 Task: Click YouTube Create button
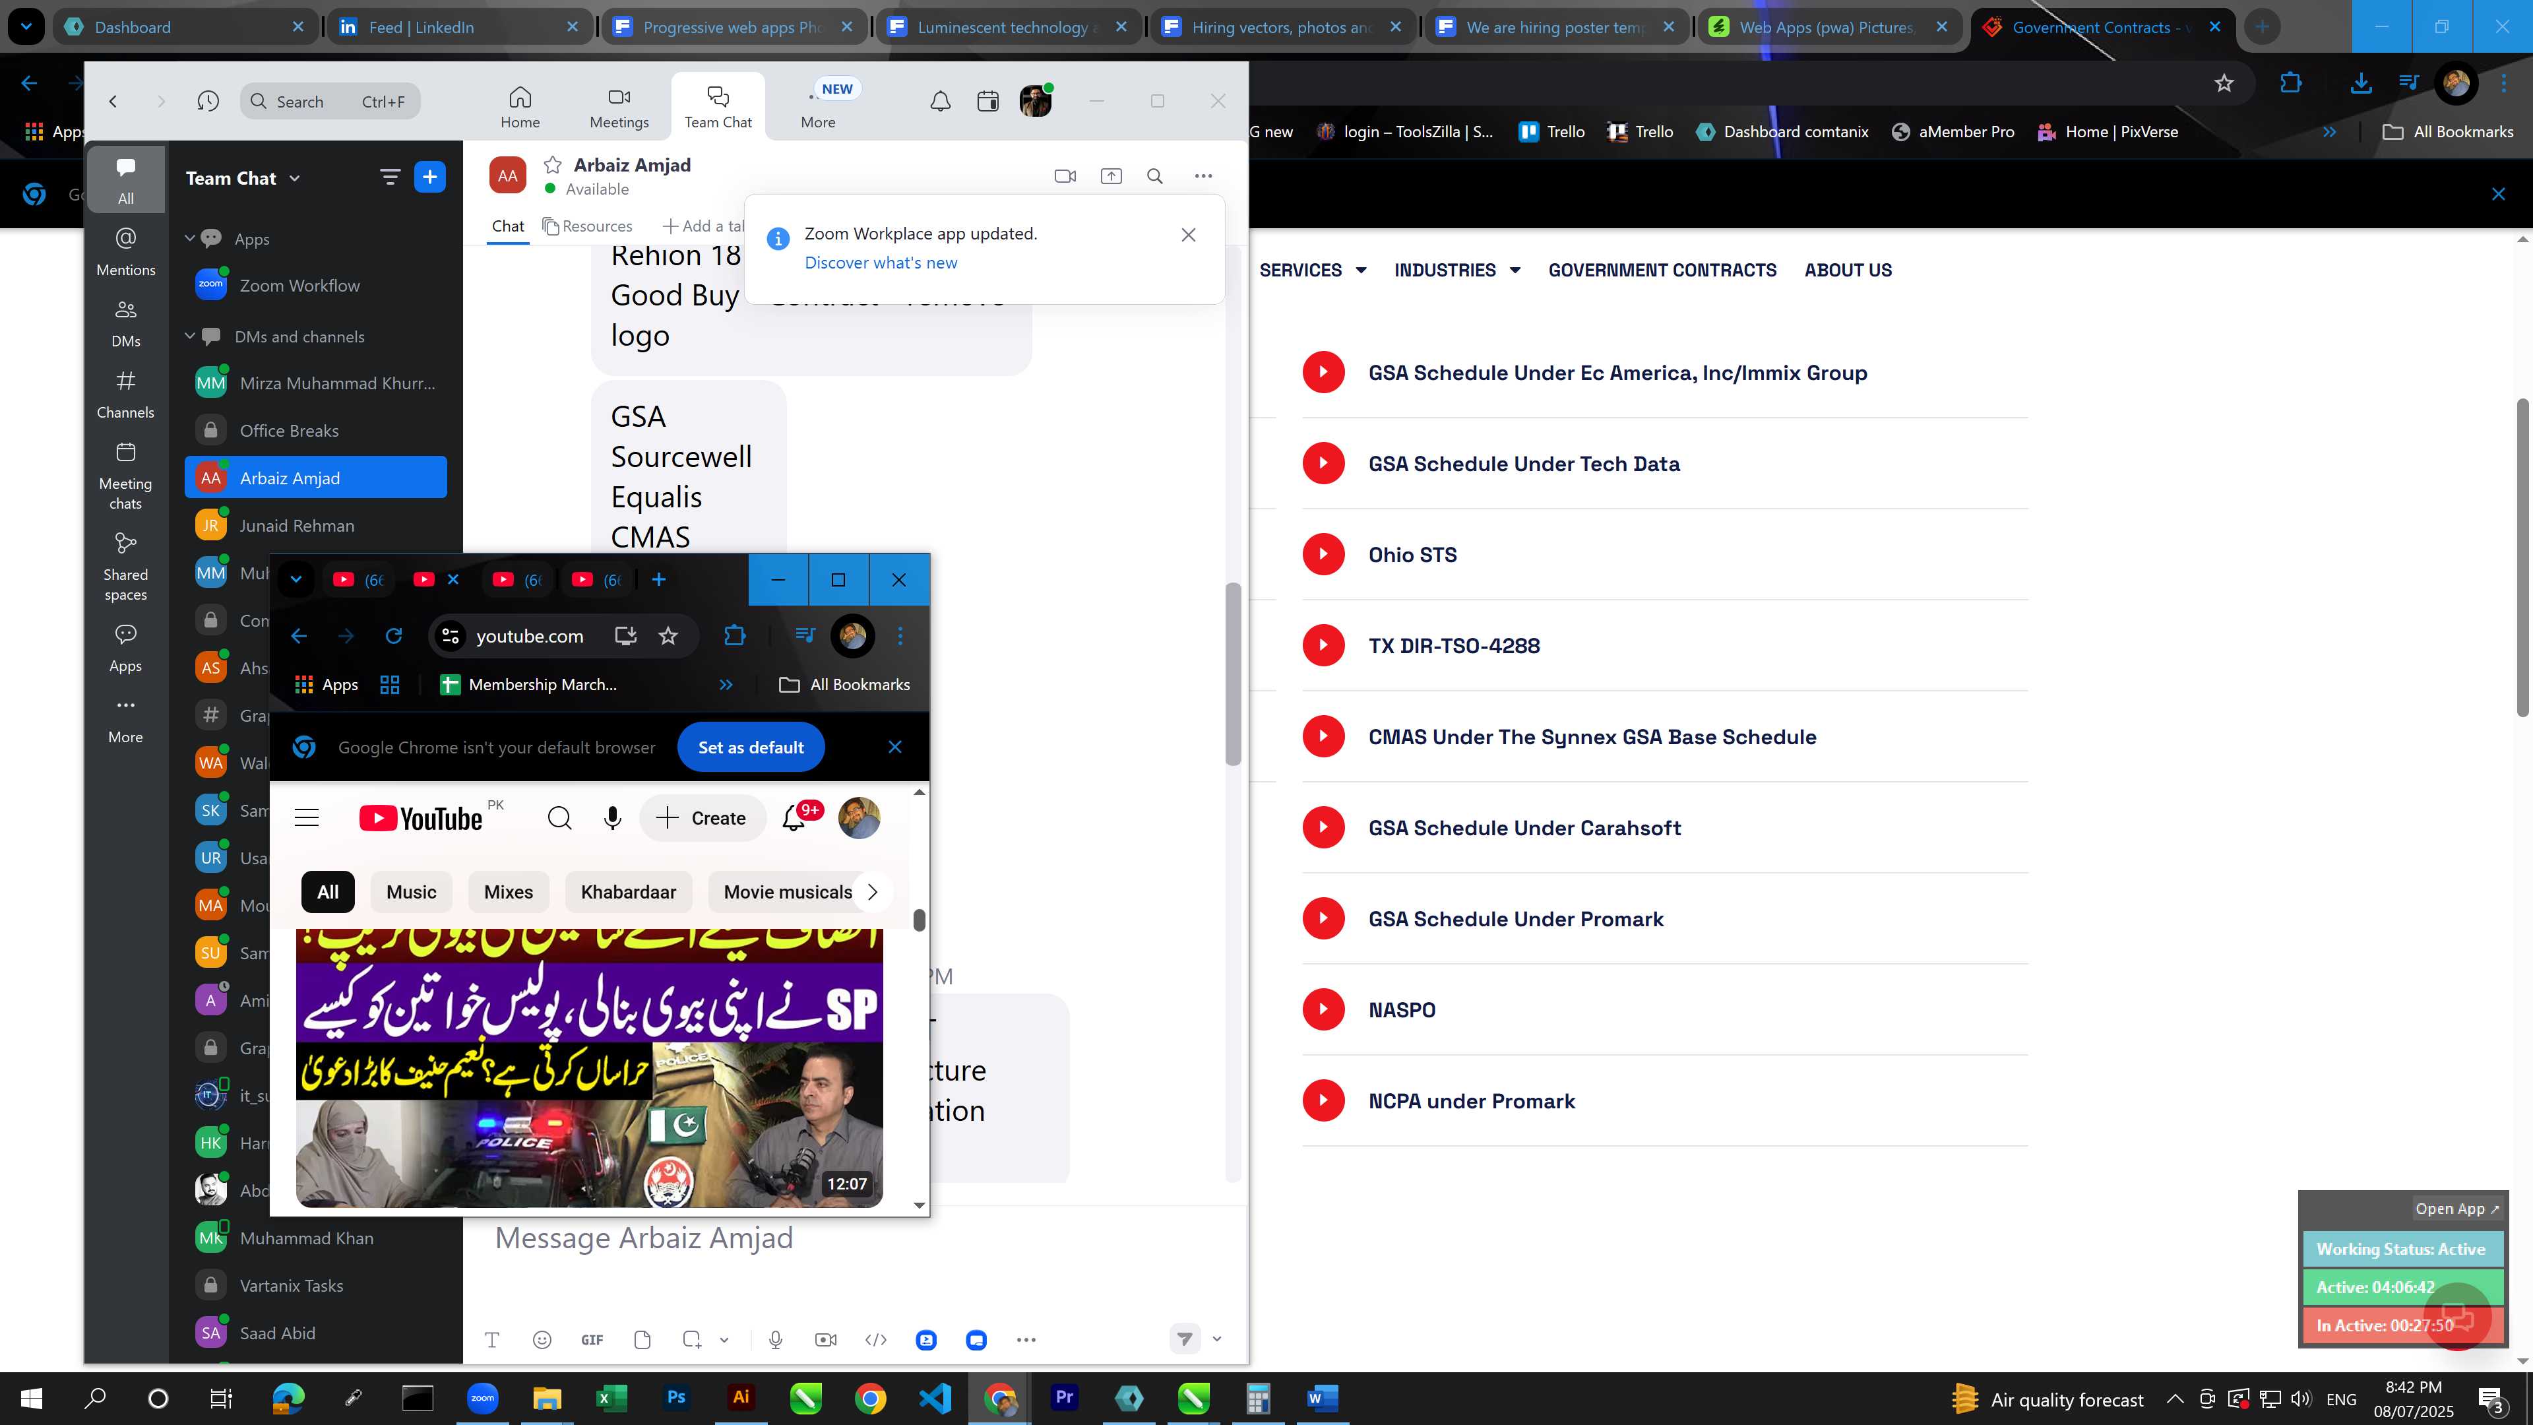coord(702,818)
